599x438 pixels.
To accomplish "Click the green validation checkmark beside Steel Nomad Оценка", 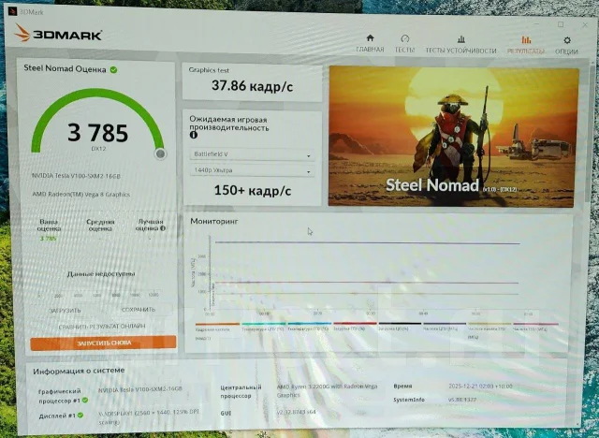I will pos(113,70).
